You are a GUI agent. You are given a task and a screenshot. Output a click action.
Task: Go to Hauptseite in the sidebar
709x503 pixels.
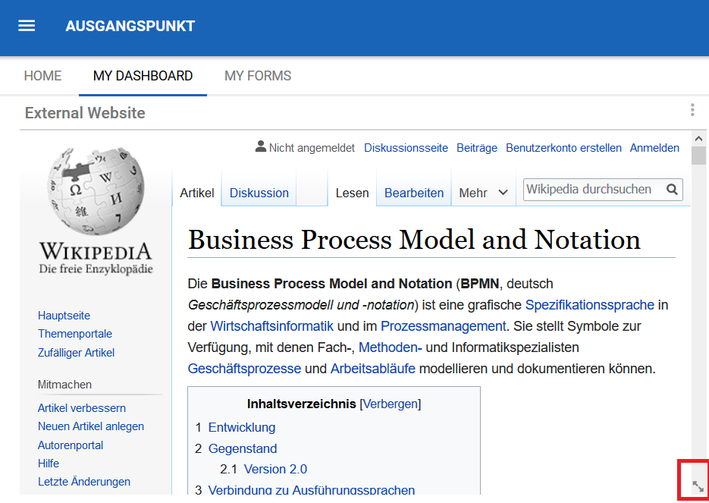[x=64, y=316]
